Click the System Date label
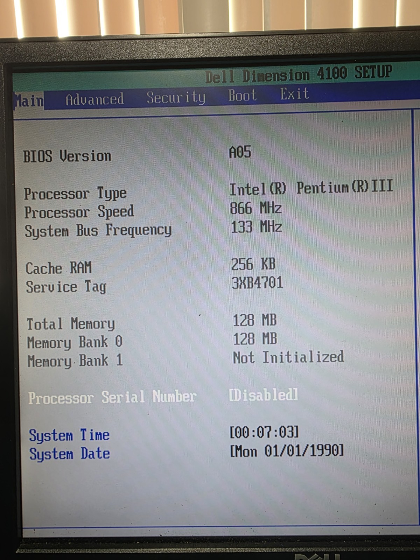The height and width of the screenshot is (560, 420). click(x=70, y=454)
